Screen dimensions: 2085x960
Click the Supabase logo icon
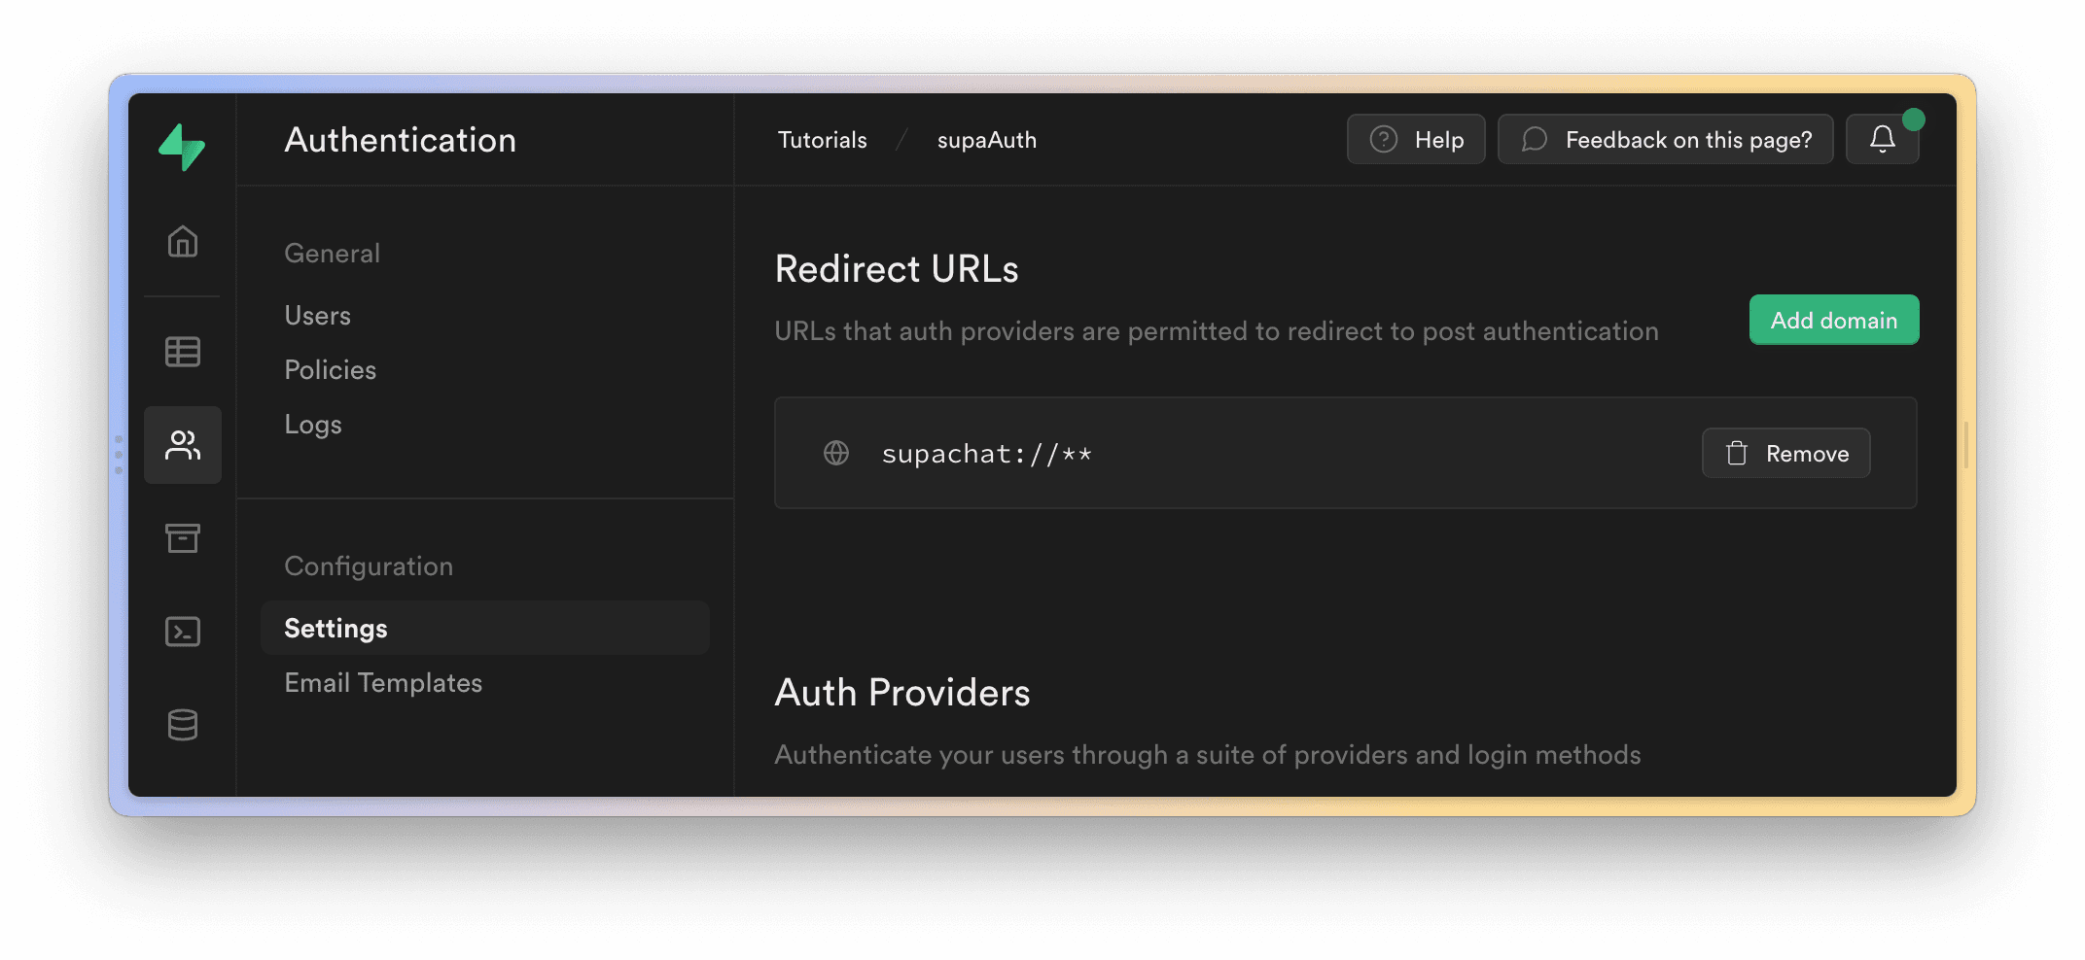coord(182,147)
